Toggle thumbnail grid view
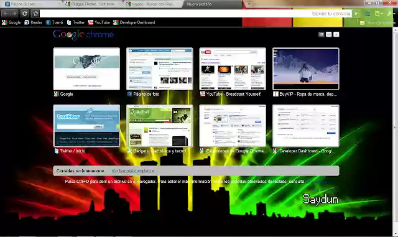The width and height of the screenshot is (398, 237). (322, 34)
